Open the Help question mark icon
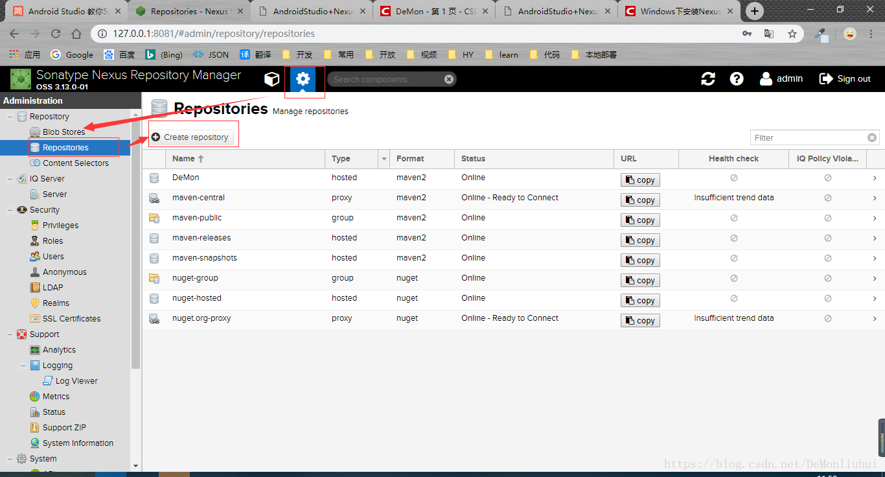The width and height of the screenshot is (885, 477). 737,78
